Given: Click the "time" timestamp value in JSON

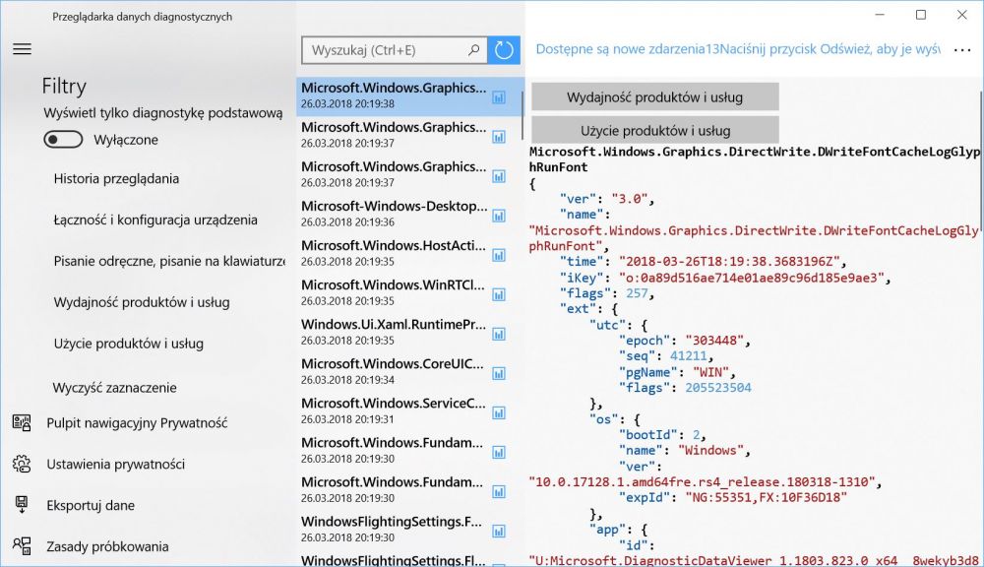Looking at the screenshot, I should [x=729, y=262].
